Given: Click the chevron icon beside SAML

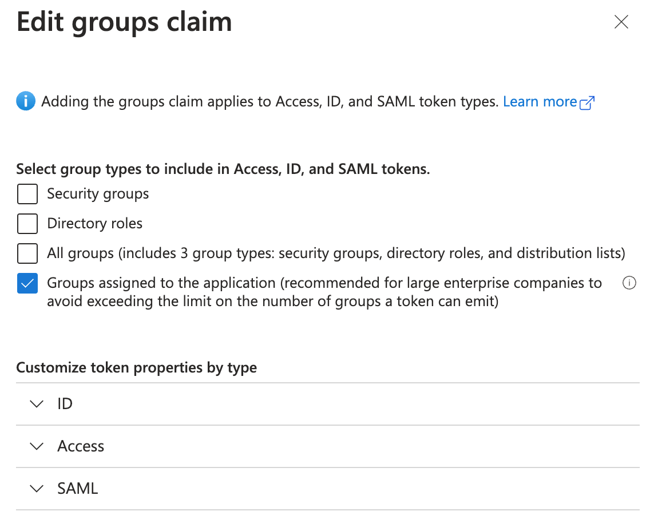Looking at the screenshot, I should 36,488.
